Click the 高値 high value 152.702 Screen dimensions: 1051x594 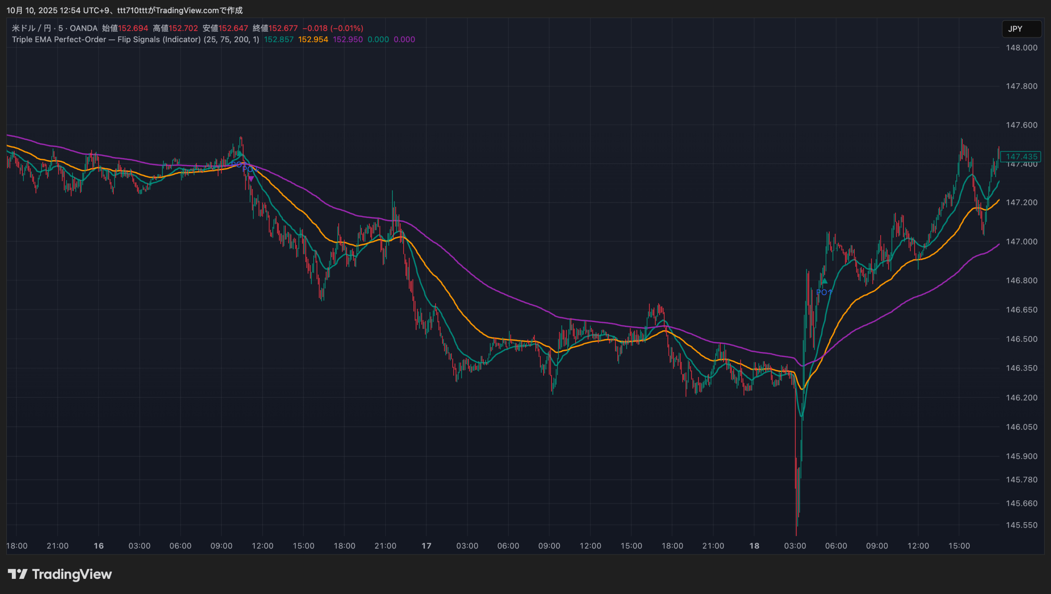(x=183, y=28)
